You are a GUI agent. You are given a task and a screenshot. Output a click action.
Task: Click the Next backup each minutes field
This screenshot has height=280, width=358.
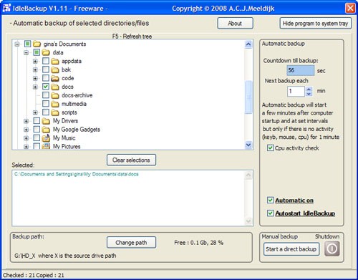[296, 91]
